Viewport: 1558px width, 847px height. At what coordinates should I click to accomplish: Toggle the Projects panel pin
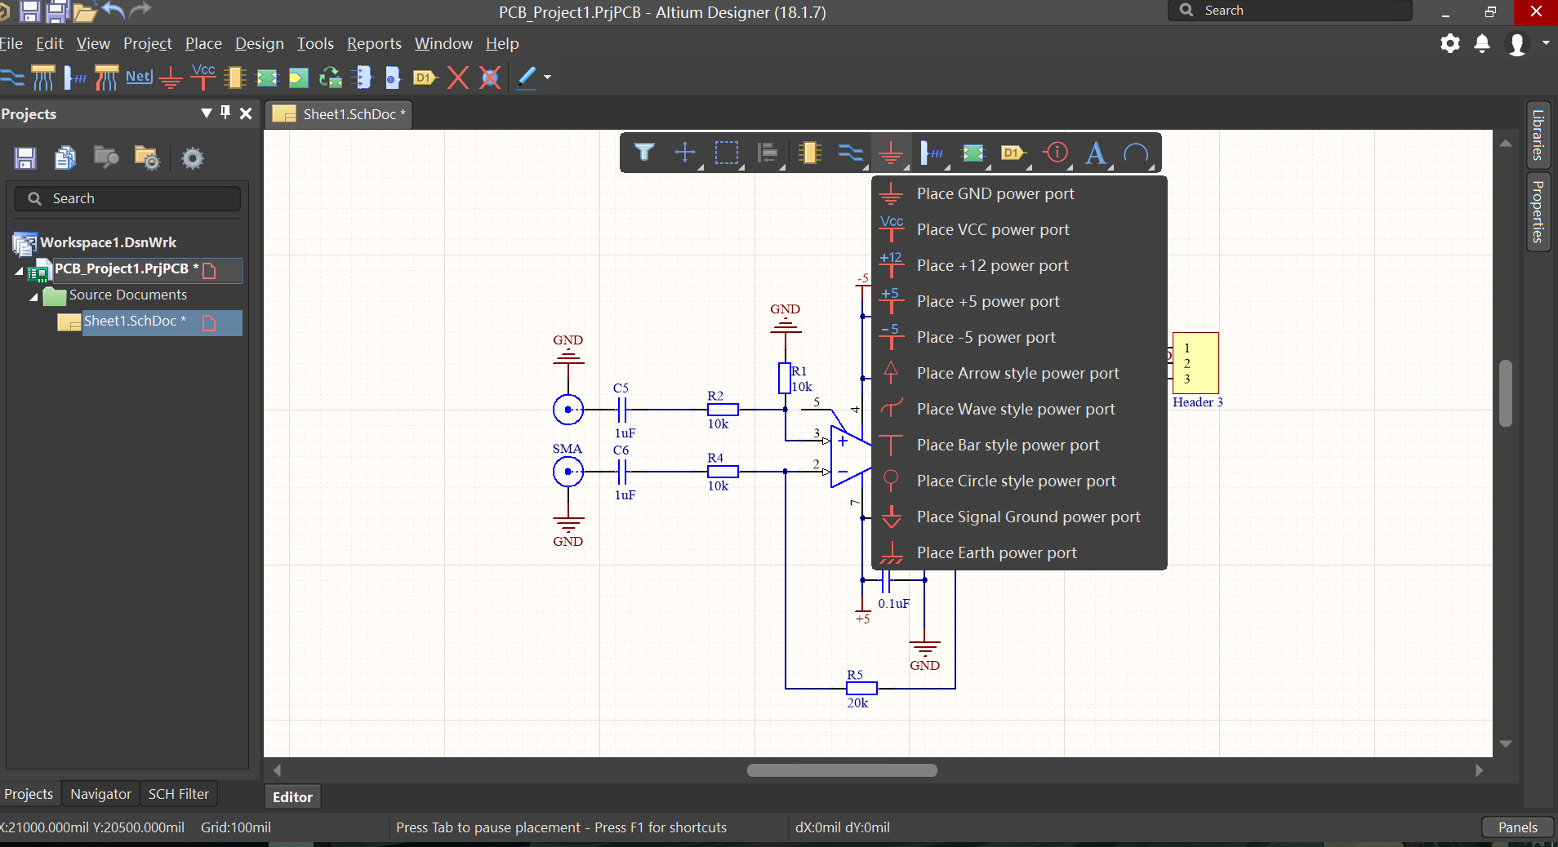[x=225, y=113]
